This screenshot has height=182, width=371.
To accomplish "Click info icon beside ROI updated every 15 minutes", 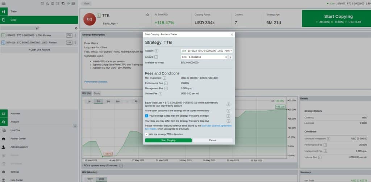I will pyautogui.click(x=121, y=165).
